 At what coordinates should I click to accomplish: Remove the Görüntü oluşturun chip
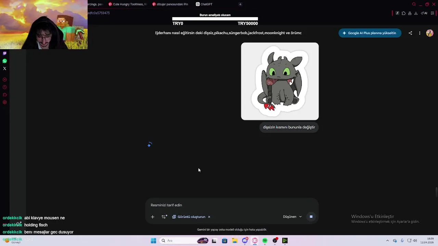pos(209,217)
